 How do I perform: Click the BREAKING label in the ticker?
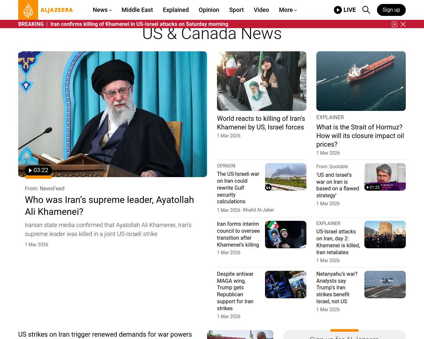click(x=31, y=24)
